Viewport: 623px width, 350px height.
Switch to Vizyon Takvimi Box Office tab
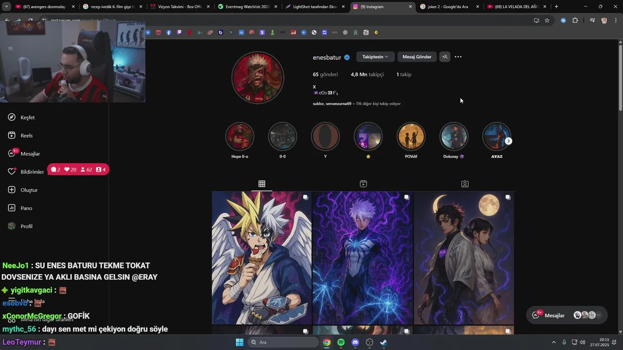tap(179, 7)
